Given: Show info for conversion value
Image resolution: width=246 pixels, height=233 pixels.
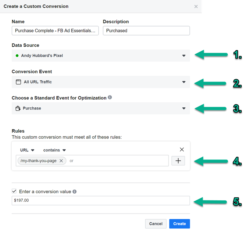Looking at the screenshot, I should [x=75, y=191].
